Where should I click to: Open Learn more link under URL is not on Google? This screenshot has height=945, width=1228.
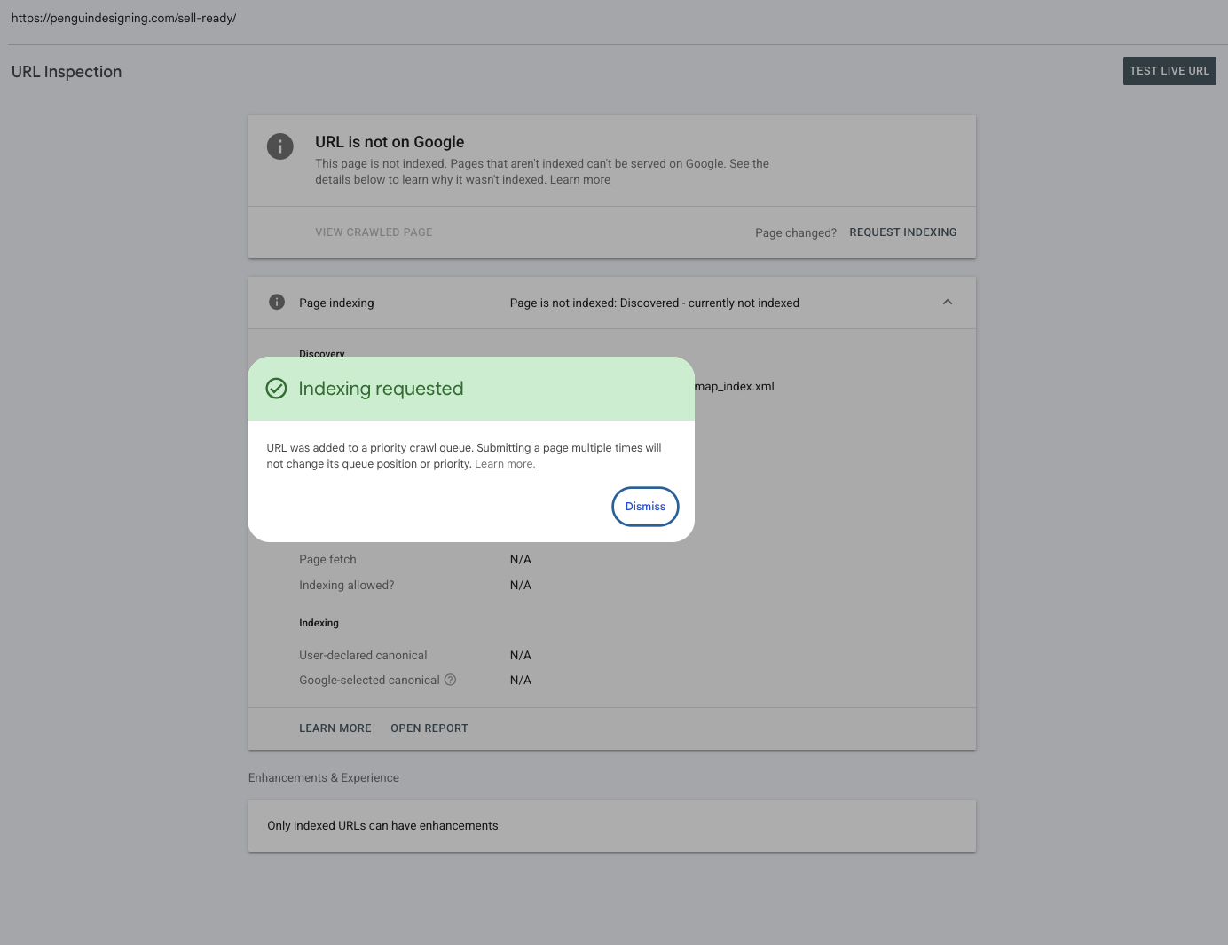coord(580,180)
